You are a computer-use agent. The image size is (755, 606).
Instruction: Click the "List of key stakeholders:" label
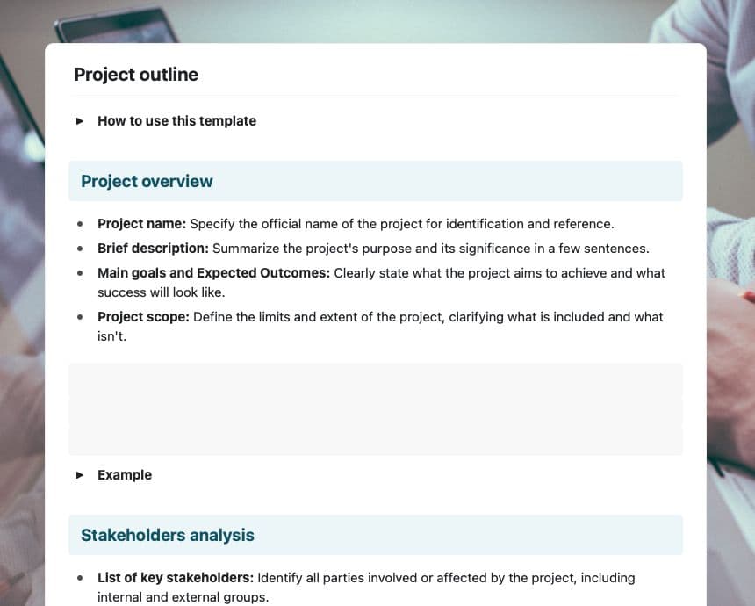pos(176,578)
